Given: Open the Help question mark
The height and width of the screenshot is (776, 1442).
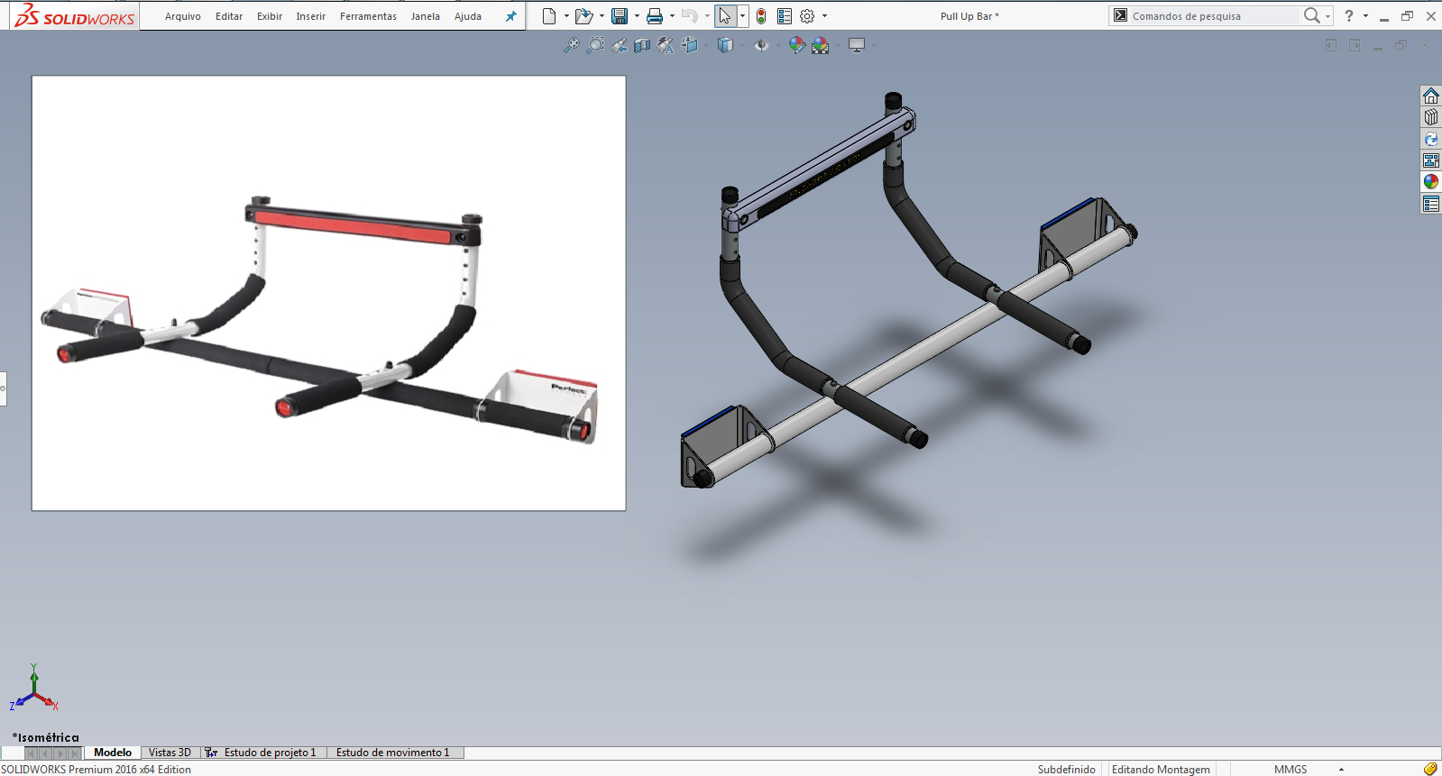Looking at the screenshot, I should pos(1349,16).
